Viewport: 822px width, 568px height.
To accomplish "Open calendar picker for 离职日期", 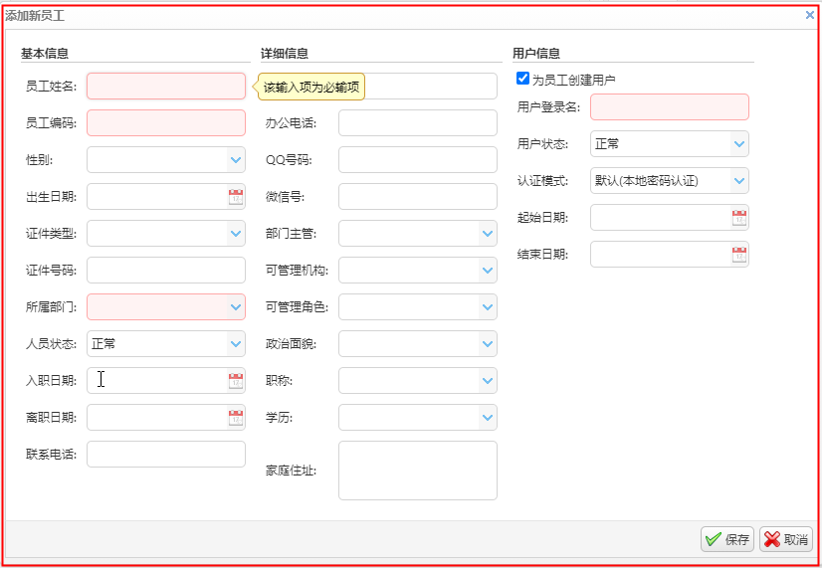I will pyautogui.click(x=236, y=418).
